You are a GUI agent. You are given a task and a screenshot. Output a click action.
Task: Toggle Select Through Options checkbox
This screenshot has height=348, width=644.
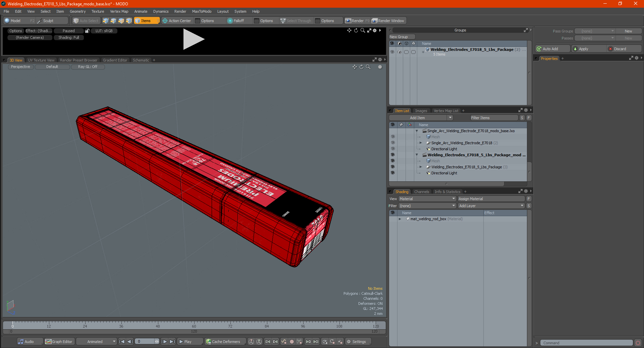318,21
